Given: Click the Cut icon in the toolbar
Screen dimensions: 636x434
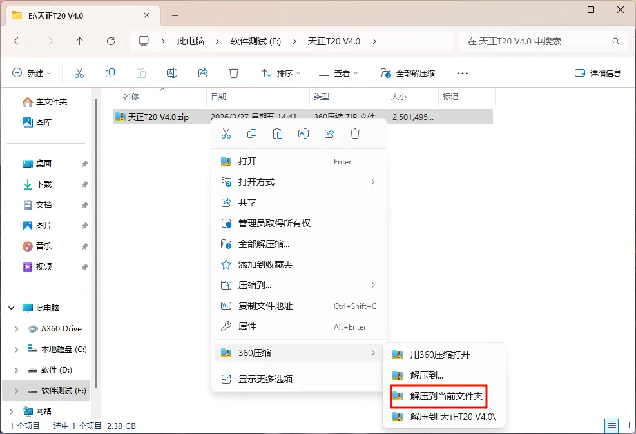Looking at the screenshot, I should click(79, 73).
